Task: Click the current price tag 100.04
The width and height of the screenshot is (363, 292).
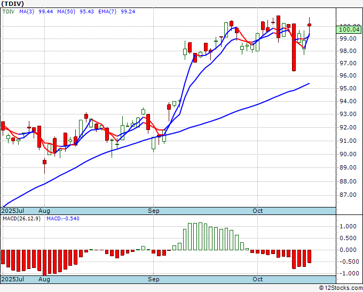Action: (349, 30)
